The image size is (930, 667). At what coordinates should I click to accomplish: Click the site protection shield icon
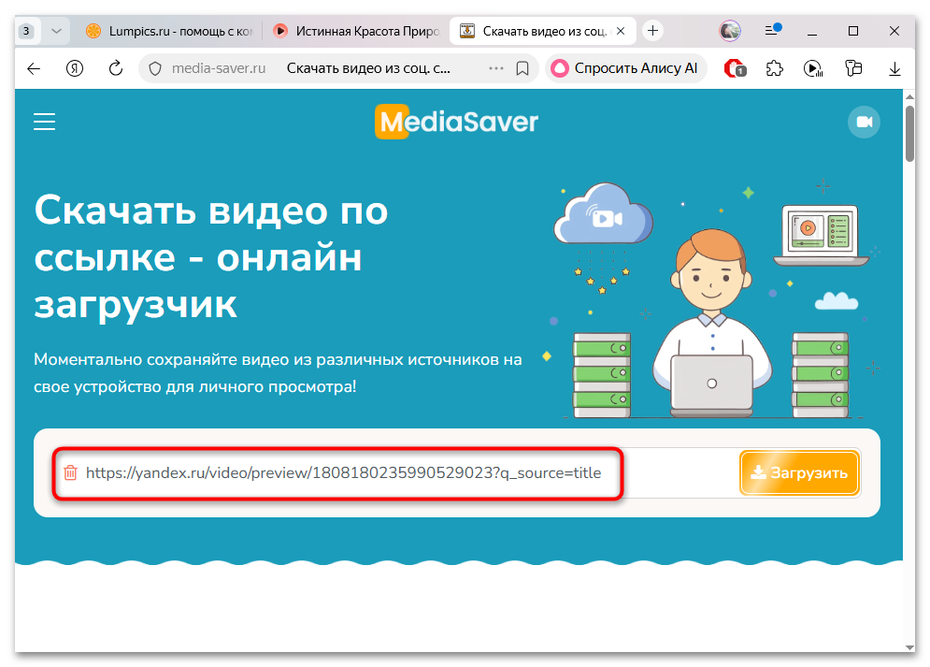coord(155,69)
